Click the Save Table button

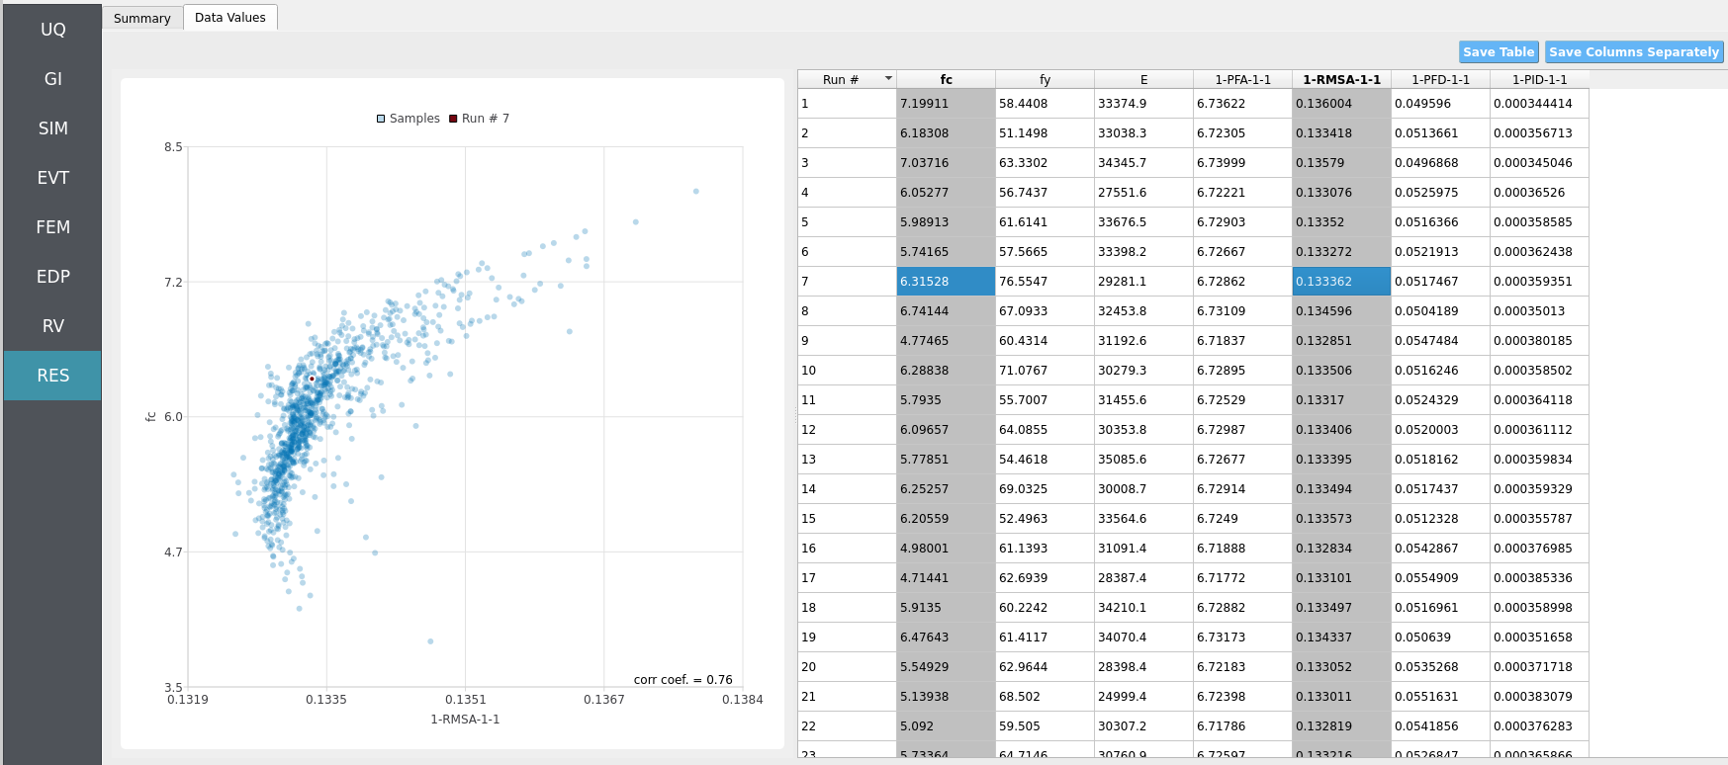coord(1499,52)
